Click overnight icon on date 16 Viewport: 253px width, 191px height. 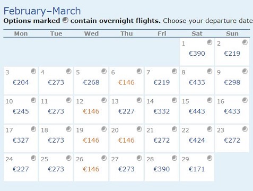245,100
